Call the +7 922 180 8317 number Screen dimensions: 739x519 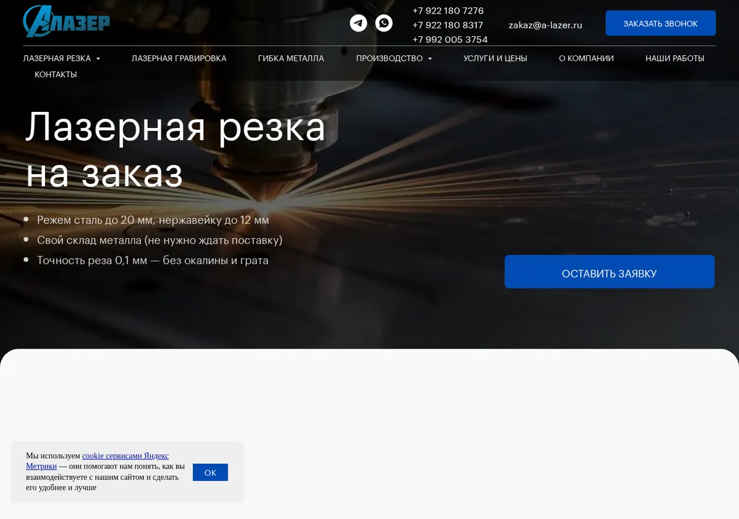coord(448,25)
